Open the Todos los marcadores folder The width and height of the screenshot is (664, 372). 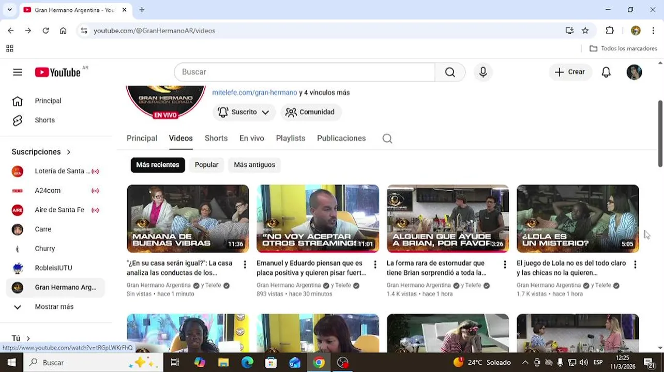coord(623,49)
